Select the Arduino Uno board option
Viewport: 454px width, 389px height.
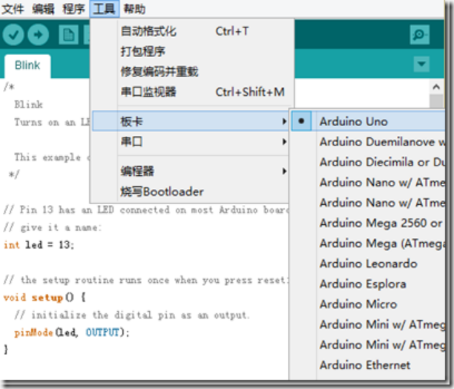(368, 121)
